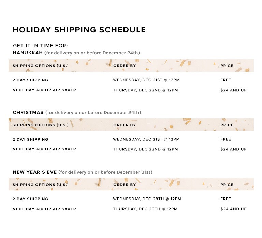Click Christmas 2 Day Shipping option
This screenshot has height=238, width=262.
[30, 139]
